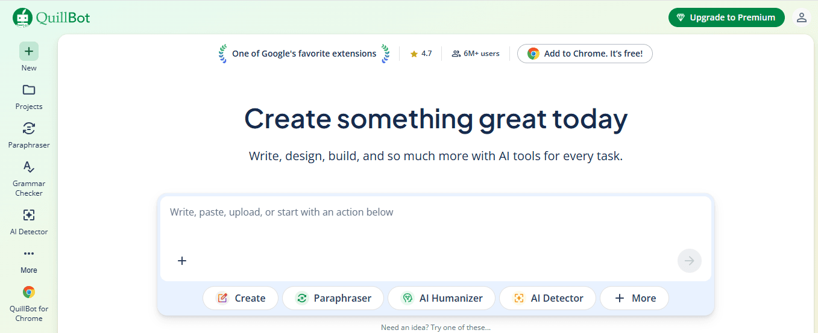
Task: Open the Paraphraser sidebar icon
Action: 29,128
